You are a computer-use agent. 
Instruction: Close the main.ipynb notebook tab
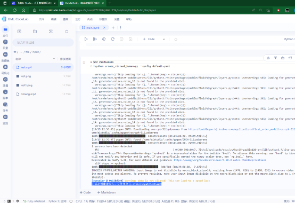(104, 28)
